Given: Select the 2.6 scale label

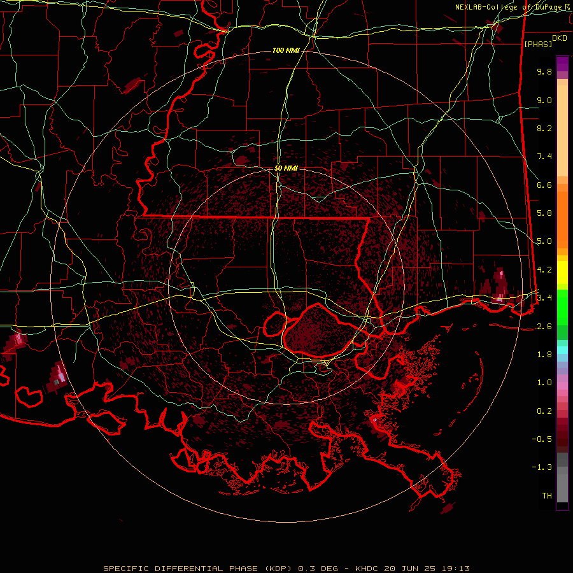Looking at the screenshot, I should [544, 327].
